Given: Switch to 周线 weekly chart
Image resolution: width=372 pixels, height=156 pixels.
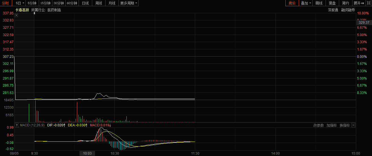Looking at the screenshot, I should (98, 3).
